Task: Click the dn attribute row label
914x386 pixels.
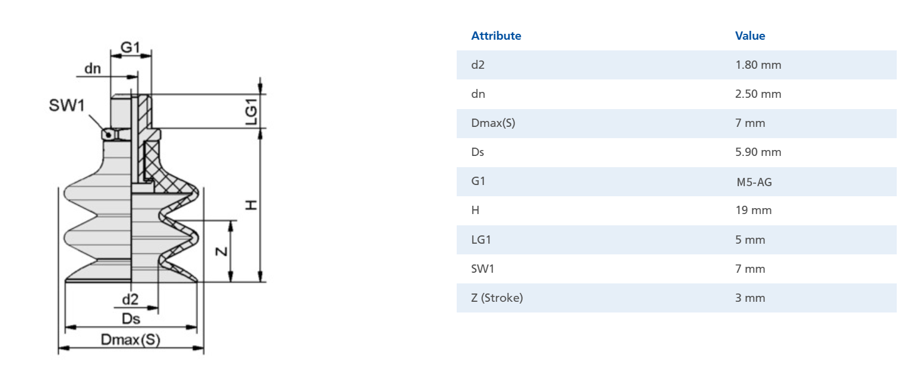Action: pos(478,94)
